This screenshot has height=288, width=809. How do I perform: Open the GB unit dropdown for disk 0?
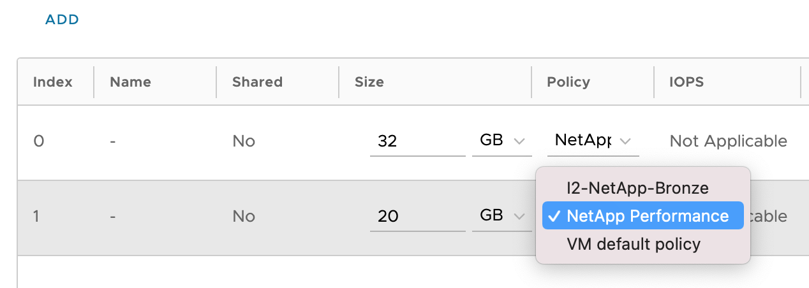coord(501,141)
